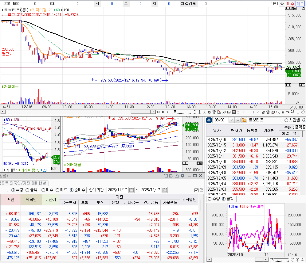Click the orange folder icon next to 로보티즈
The image size is (306, 263).
click(244, 120)
